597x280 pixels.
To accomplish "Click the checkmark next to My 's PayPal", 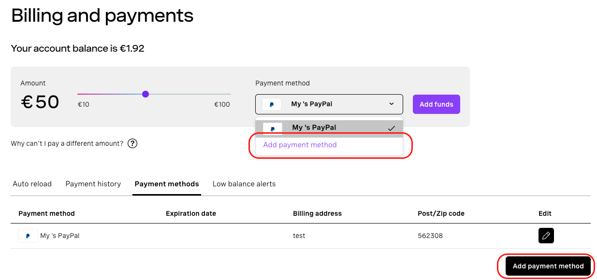I will point(392,128).
